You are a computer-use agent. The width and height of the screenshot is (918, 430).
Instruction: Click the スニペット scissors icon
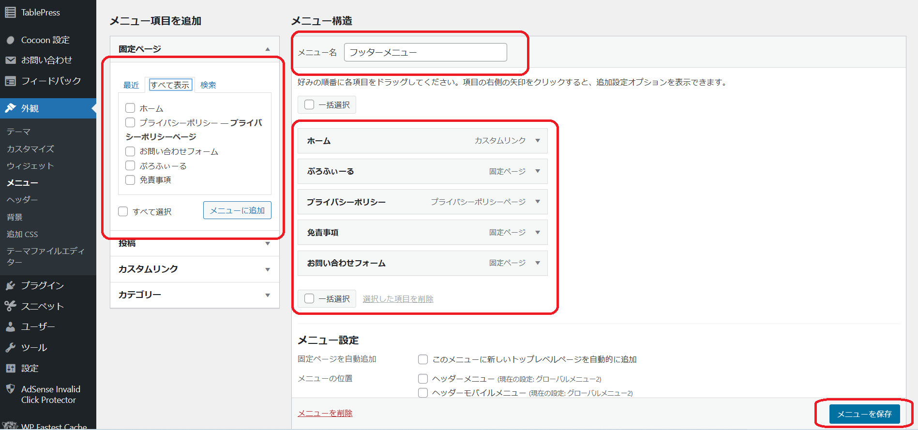(10, 306)
